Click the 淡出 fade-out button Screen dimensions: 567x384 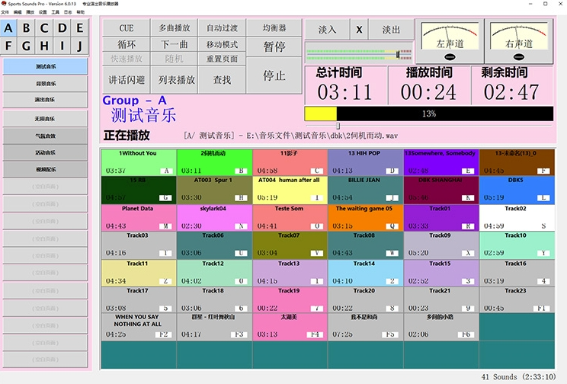pos(391,29)
